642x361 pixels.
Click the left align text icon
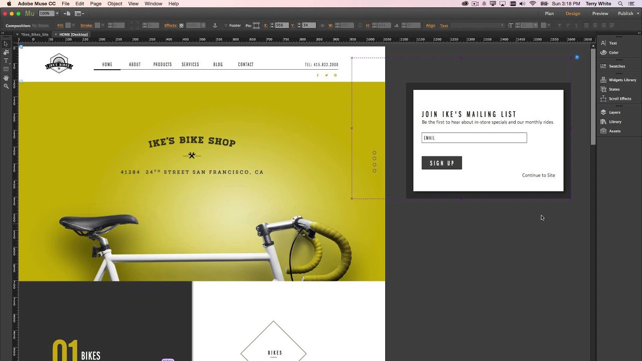point(586,26)
